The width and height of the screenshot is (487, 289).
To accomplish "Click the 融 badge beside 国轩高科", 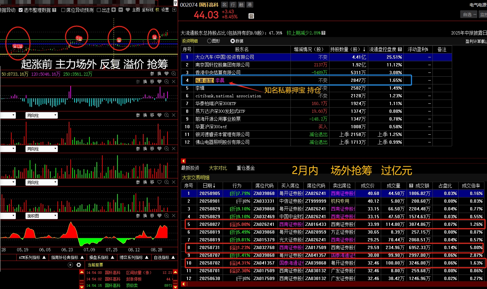I will coord(241,5).
